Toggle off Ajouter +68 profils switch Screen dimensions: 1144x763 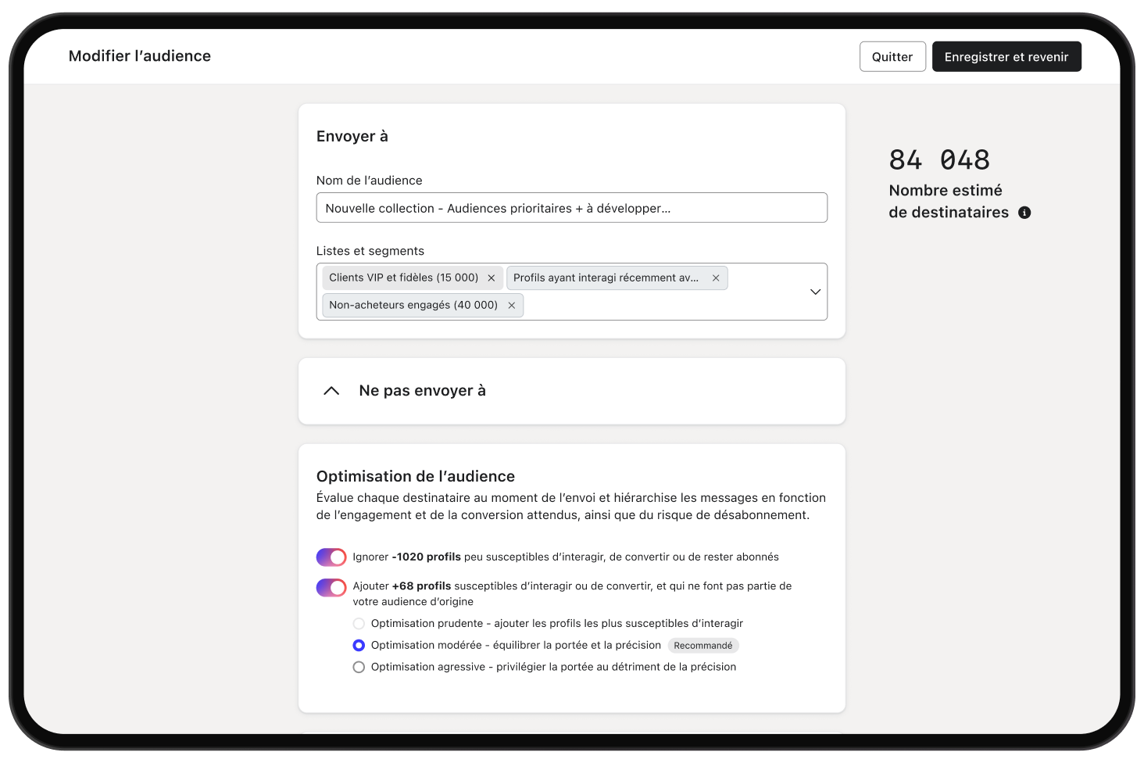pyautogui.click(x=331, y=587)
